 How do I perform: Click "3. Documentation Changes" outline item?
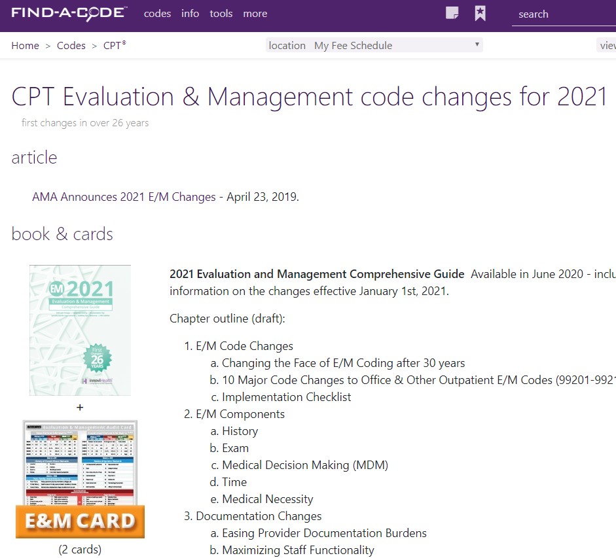coord(253,516)
